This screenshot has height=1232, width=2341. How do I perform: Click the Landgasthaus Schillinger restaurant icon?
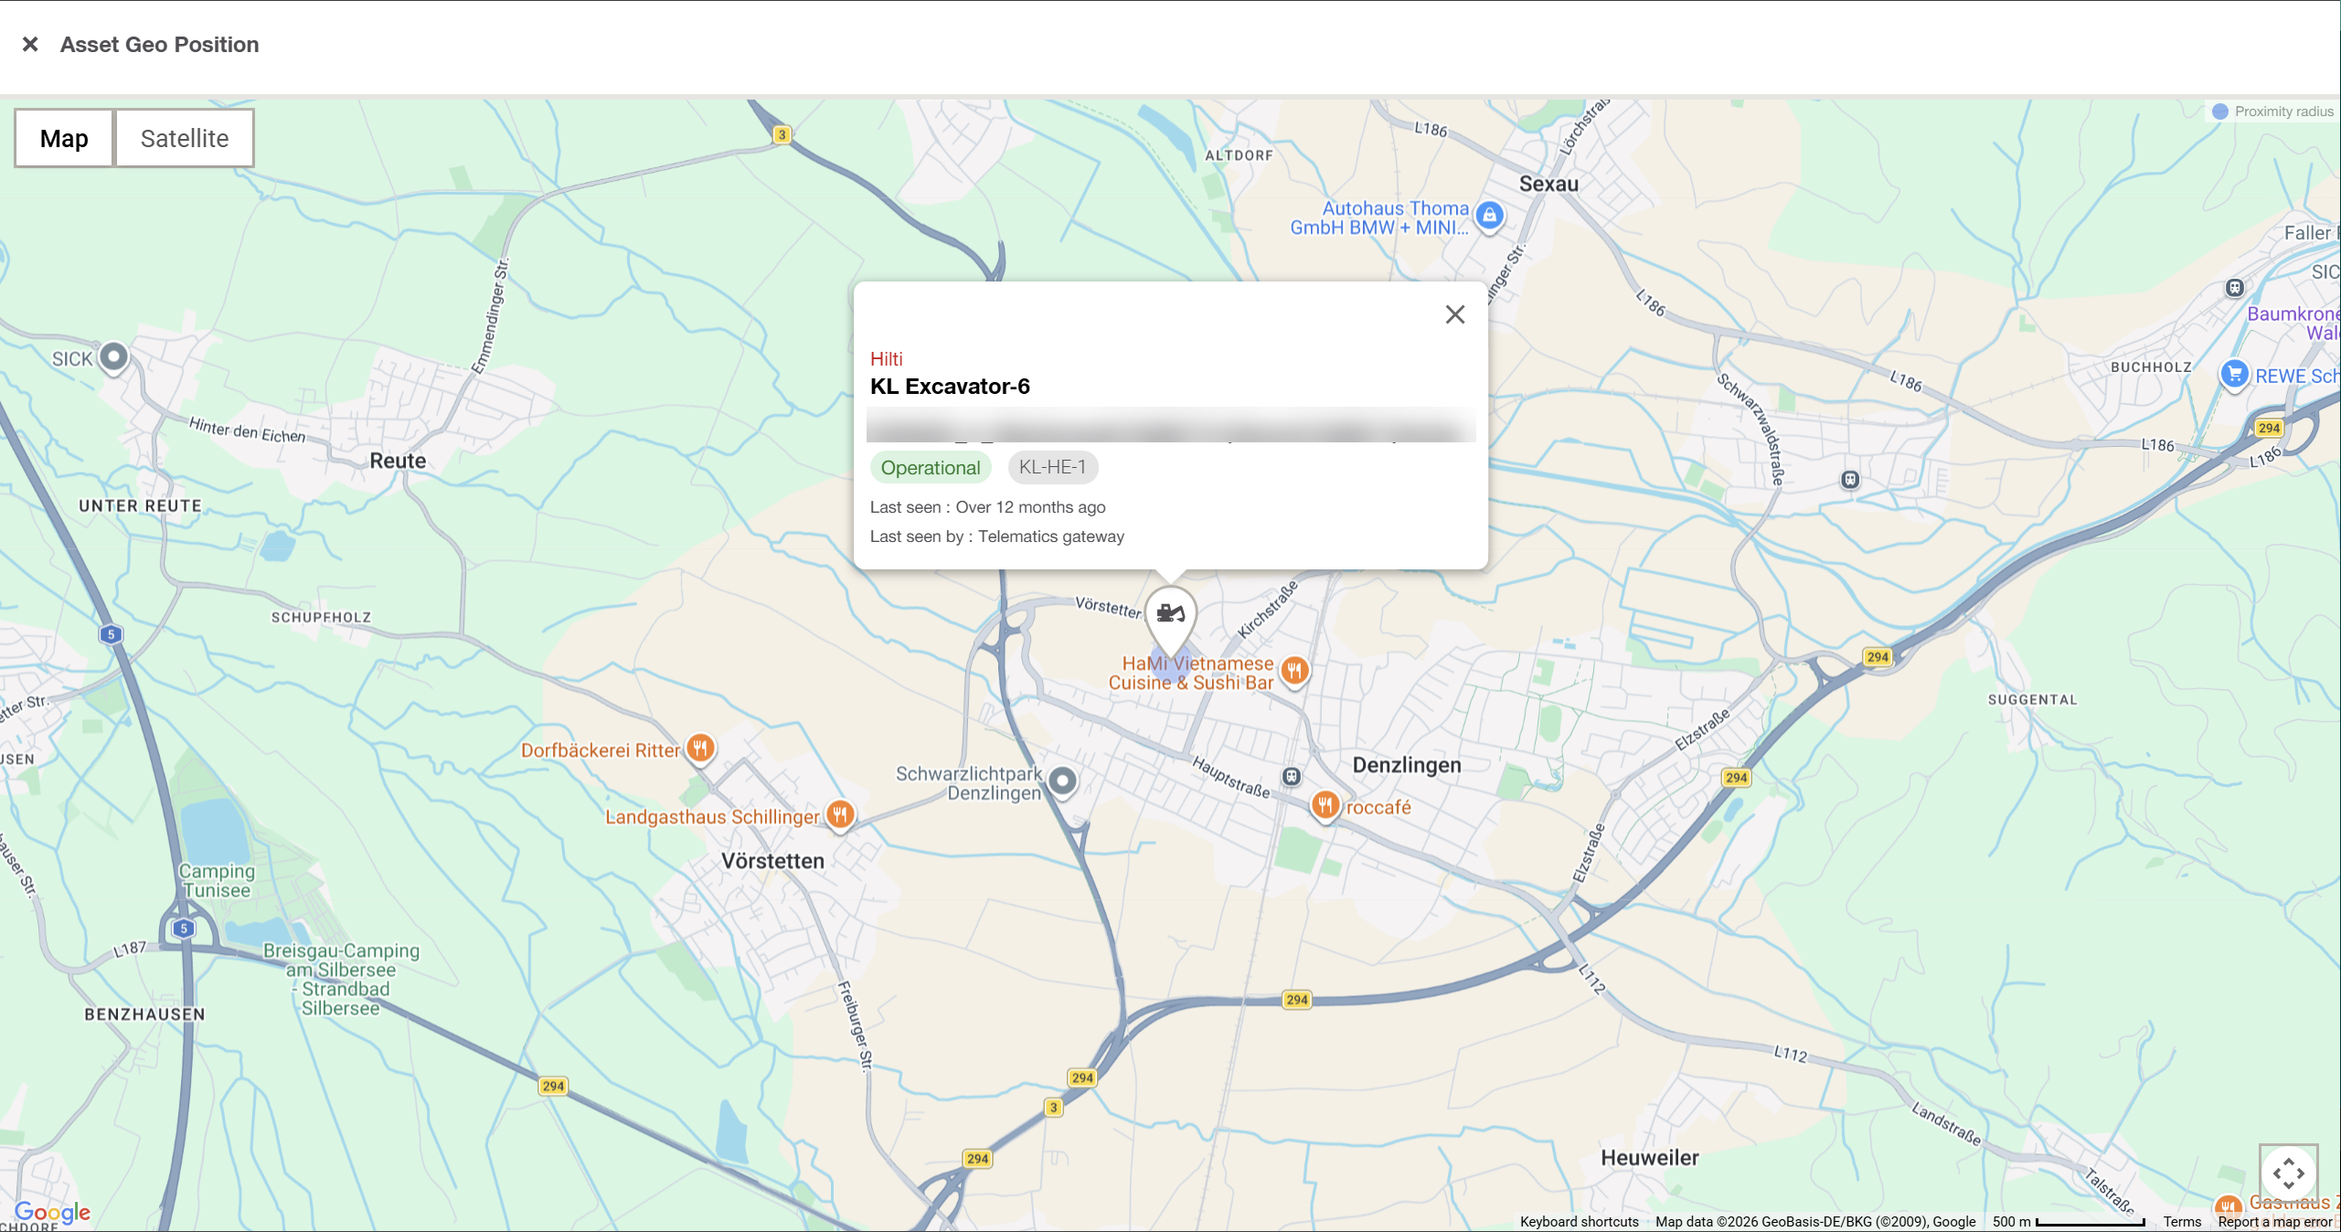pyautogui.click(x=840, y=813)
